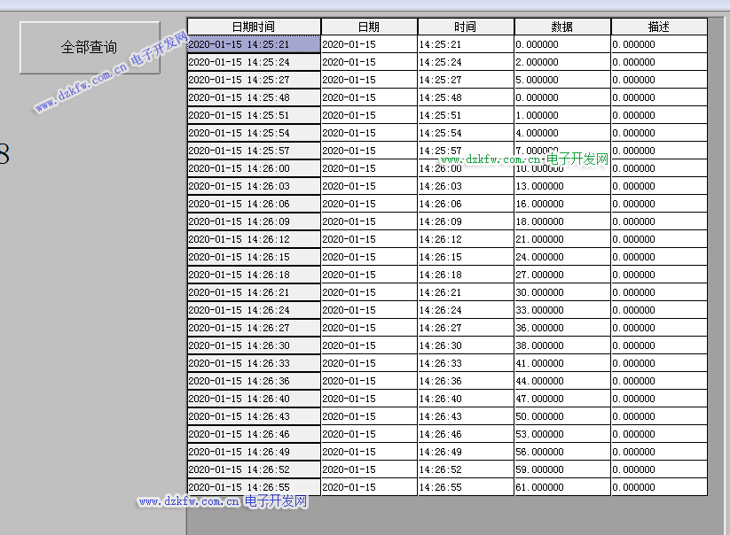
Task: Select row header 2020-01-15 14:26:27
Action: point(254,328)
